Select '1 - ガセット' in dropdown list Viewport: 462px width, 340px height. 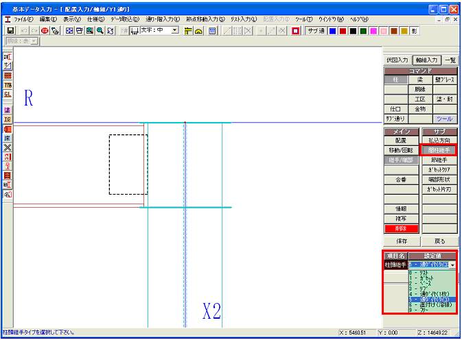pos(432,278)
